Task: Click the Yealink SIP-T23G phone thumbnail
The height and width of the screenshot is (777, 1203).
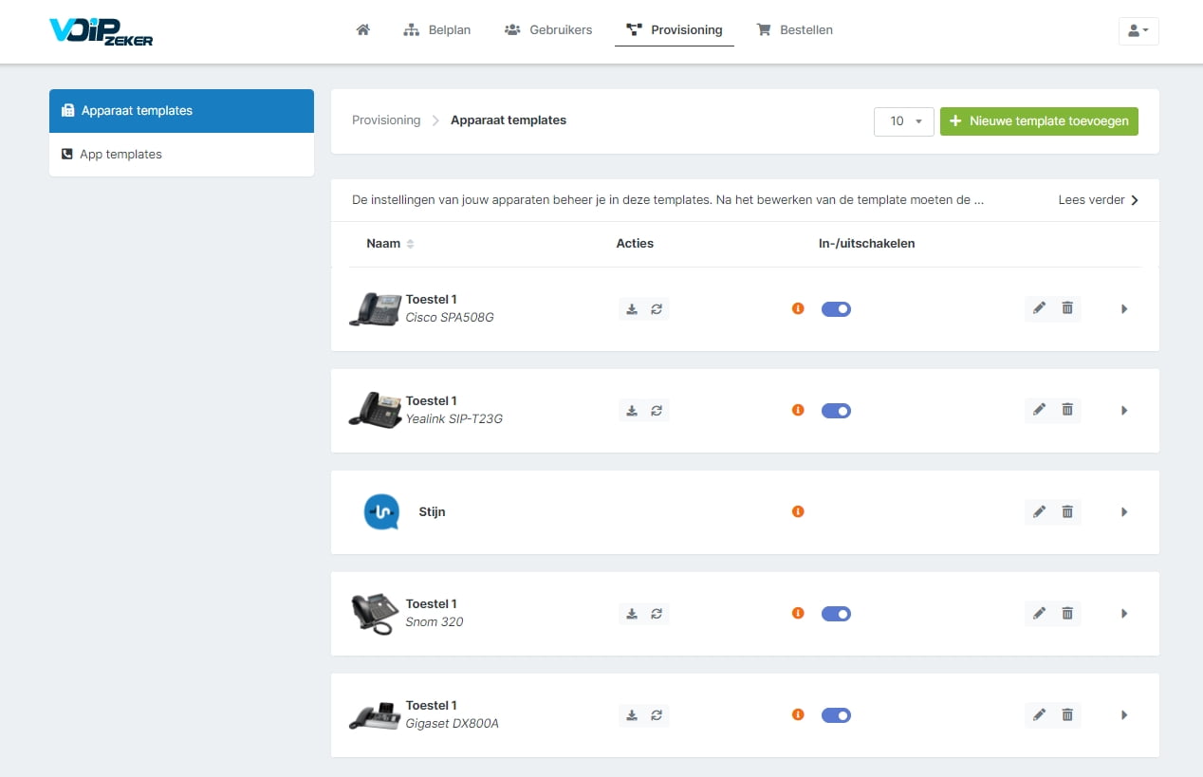Action: [375, 410]
